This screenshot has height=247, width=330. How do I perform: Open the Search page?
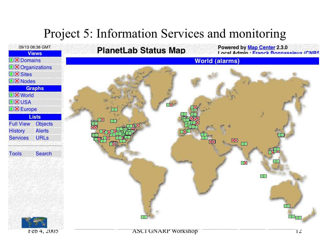[44, 153]
